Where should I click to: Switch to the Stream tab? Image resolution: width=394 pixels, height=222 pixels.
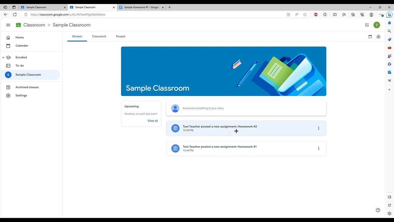[77, 36]
